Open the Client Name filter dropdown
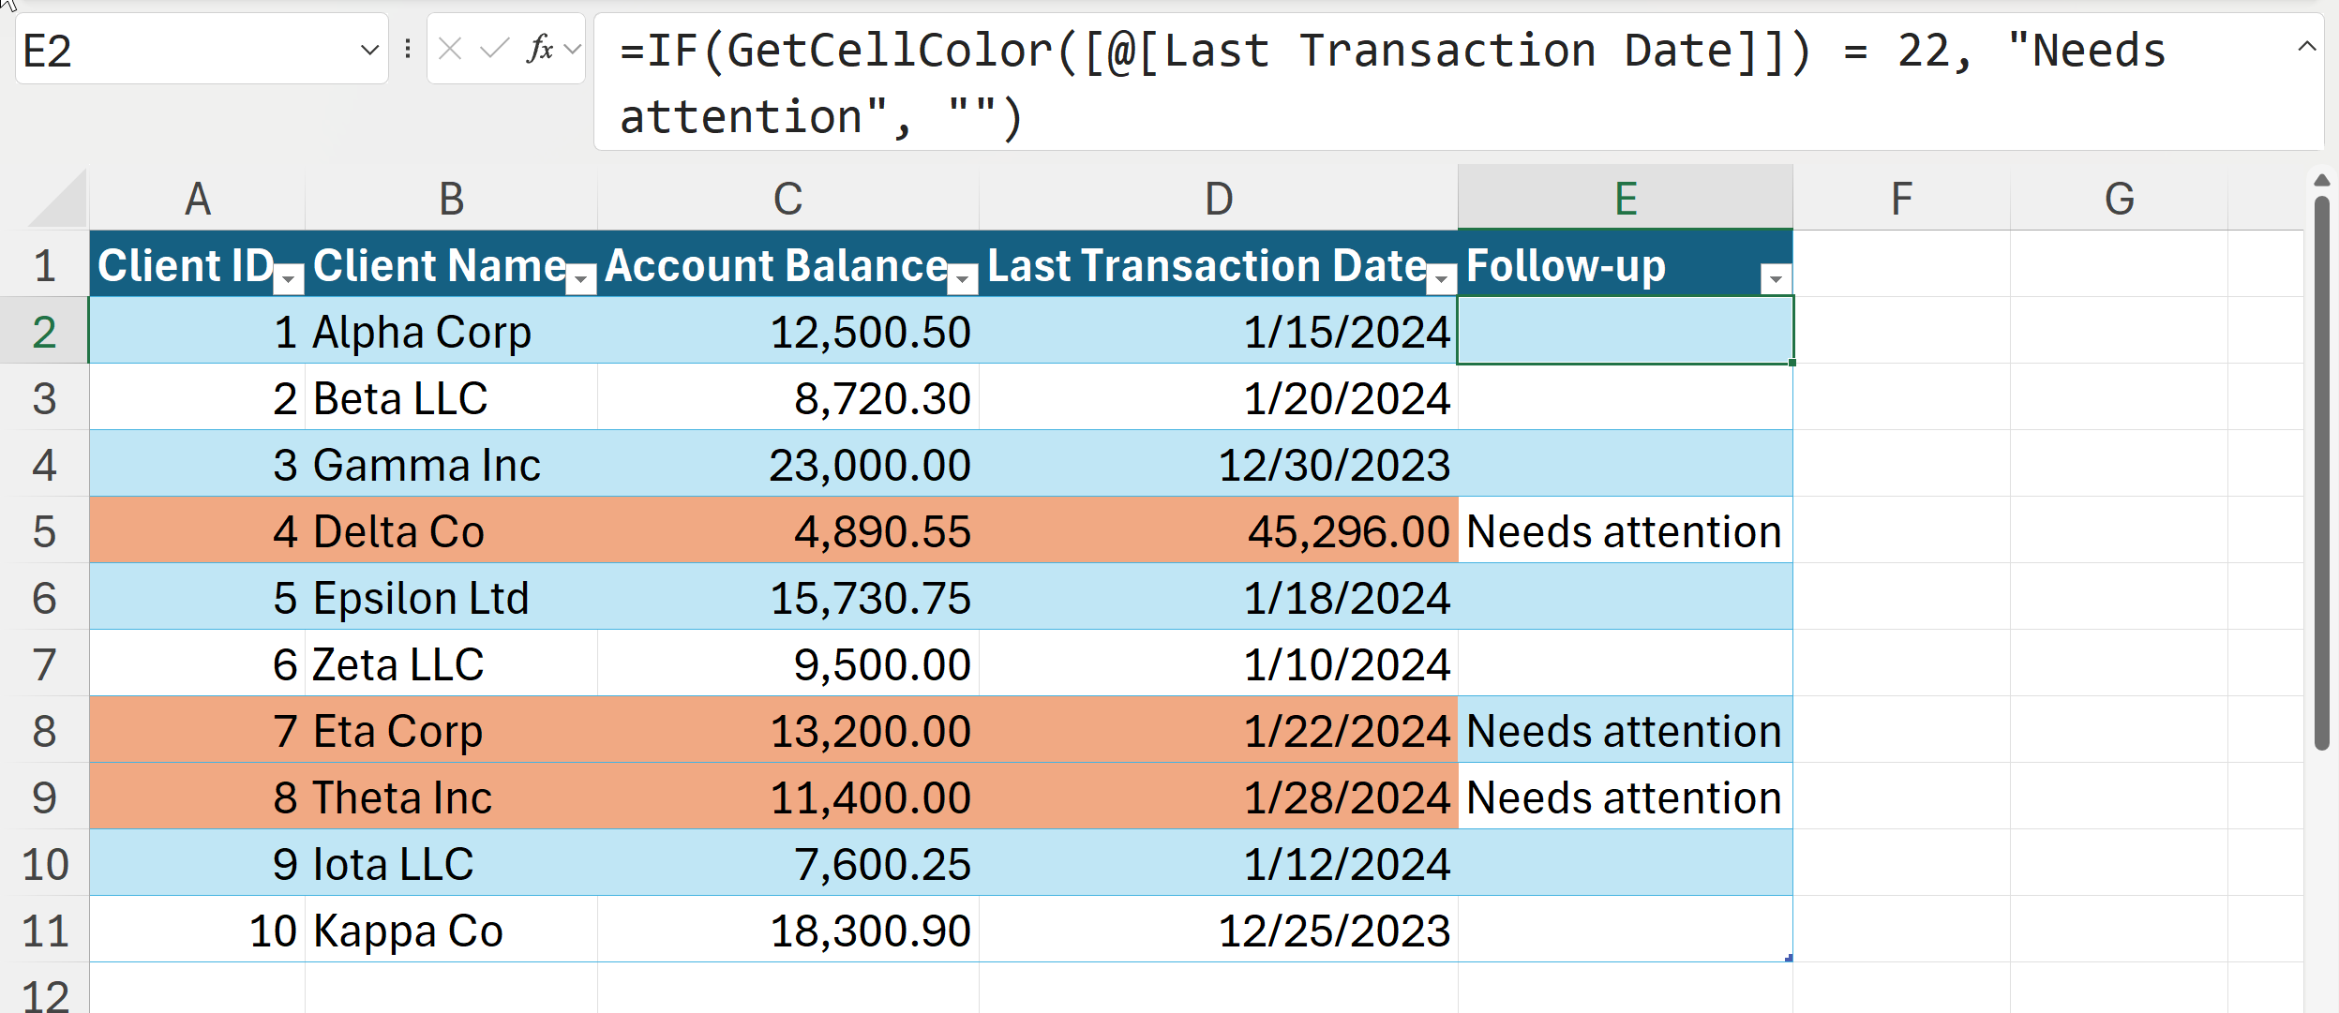The width and height of the screenshot is (2339, 1013). 582,279
